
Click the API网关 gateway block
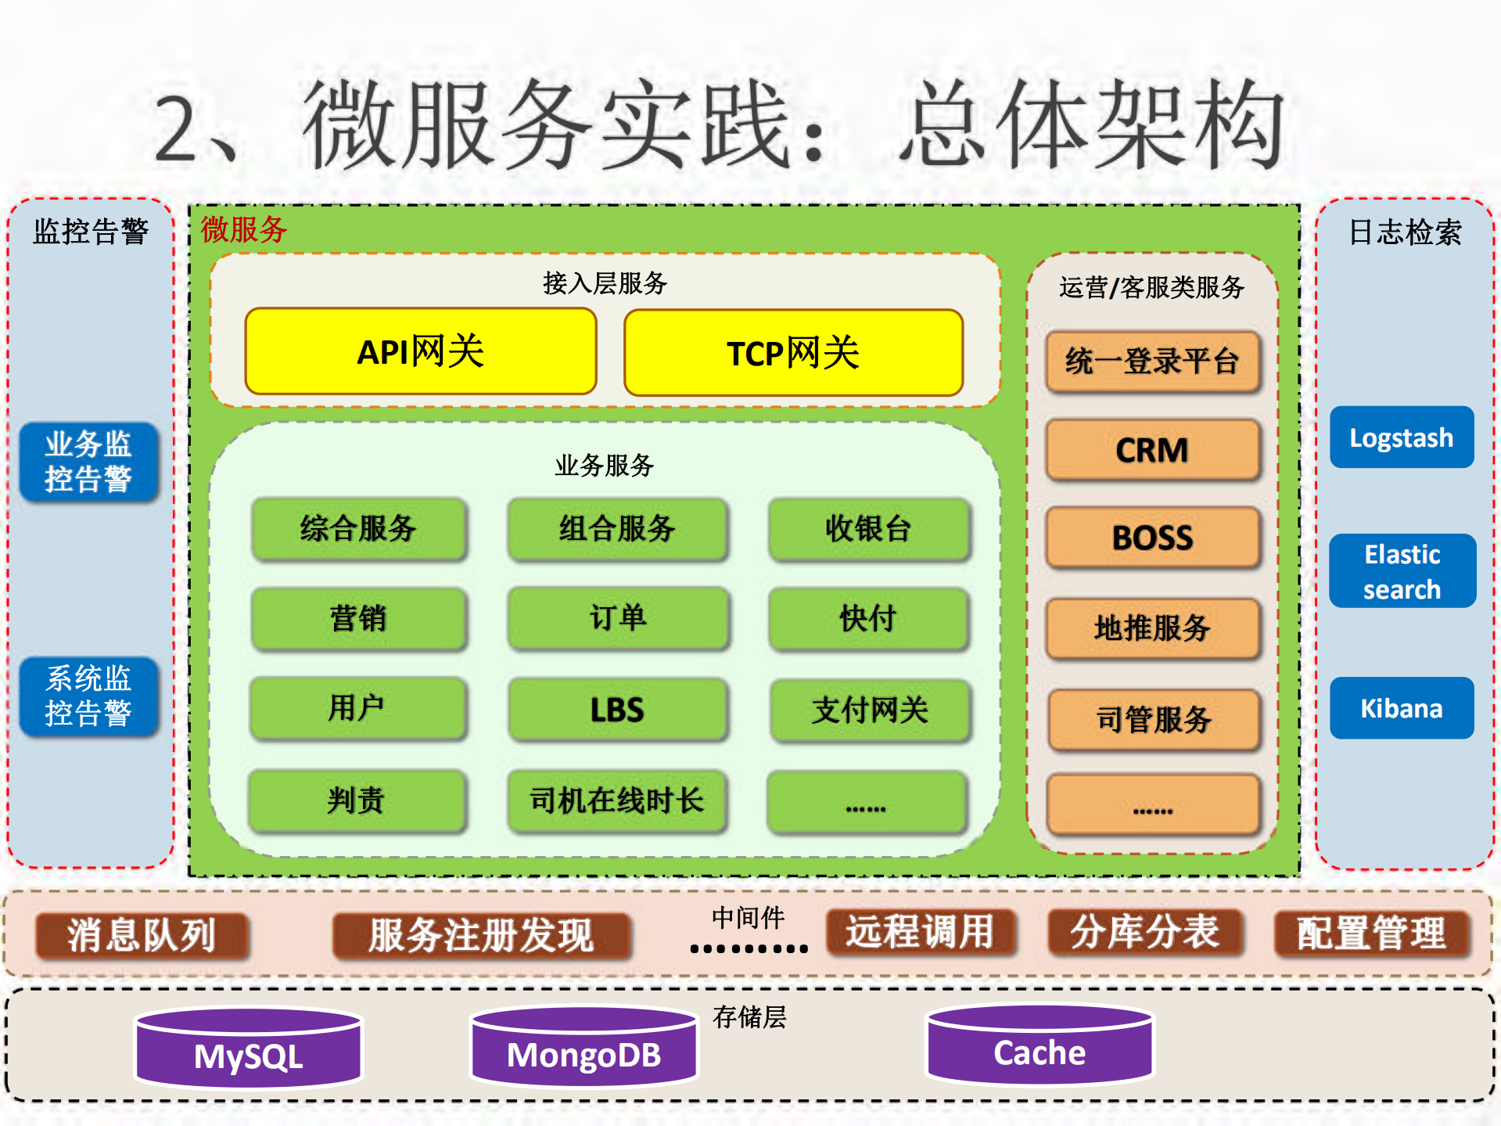[420, 351]
